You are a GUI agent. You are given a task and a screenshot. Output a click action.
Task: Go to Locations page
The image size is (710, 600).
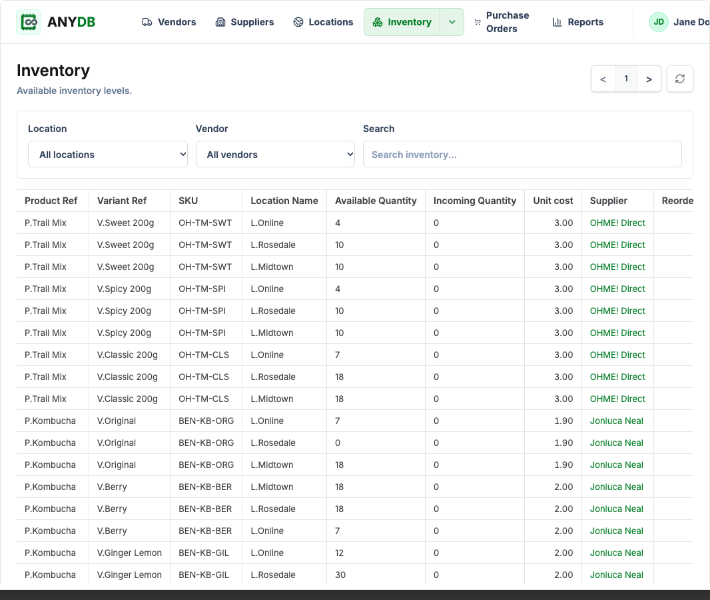coord(323,22)
